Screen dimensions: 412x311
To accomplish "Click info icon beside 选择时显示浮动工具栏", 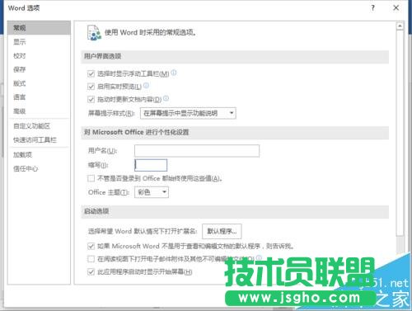I will pos(174,73).
